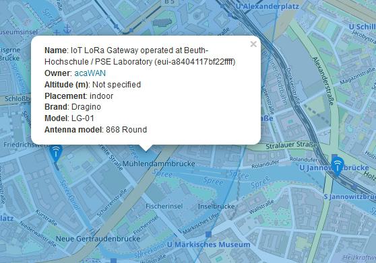
Task: Click the Rolandufer street label
Action: [x=265, y=164]
